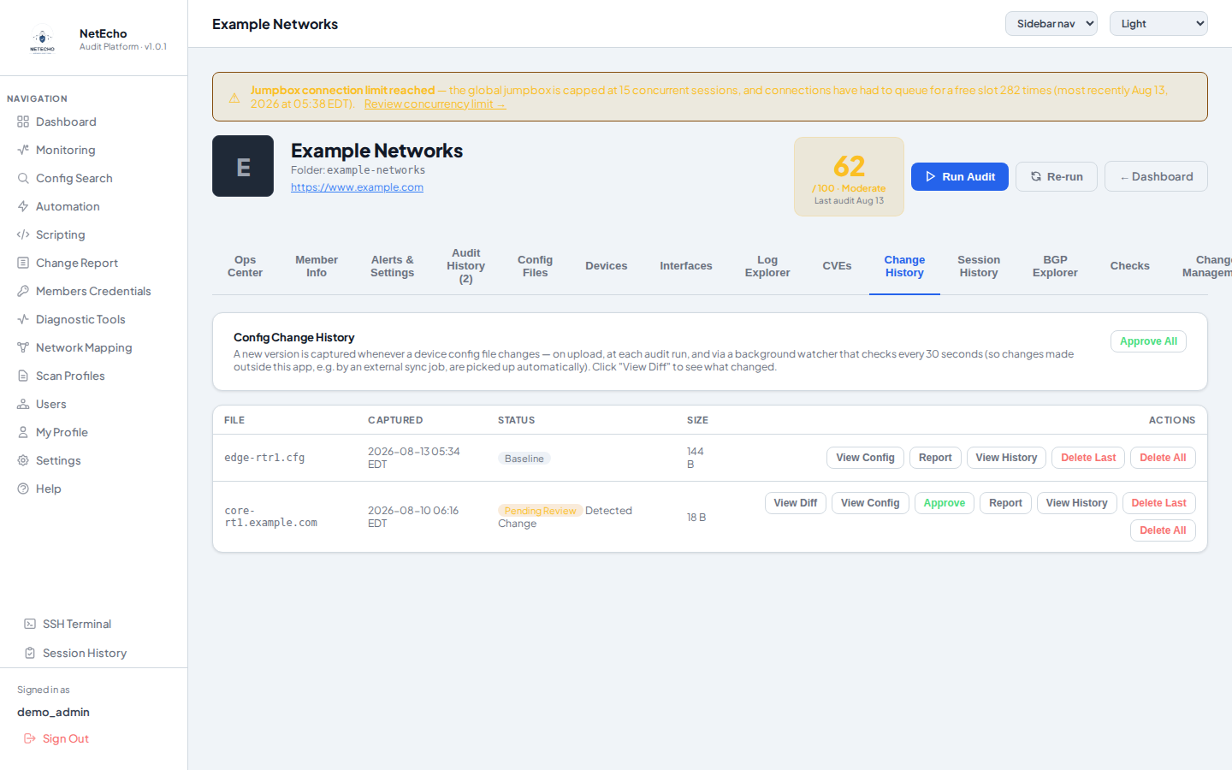
Task: Open the CVEs tab
Action: 837,266
